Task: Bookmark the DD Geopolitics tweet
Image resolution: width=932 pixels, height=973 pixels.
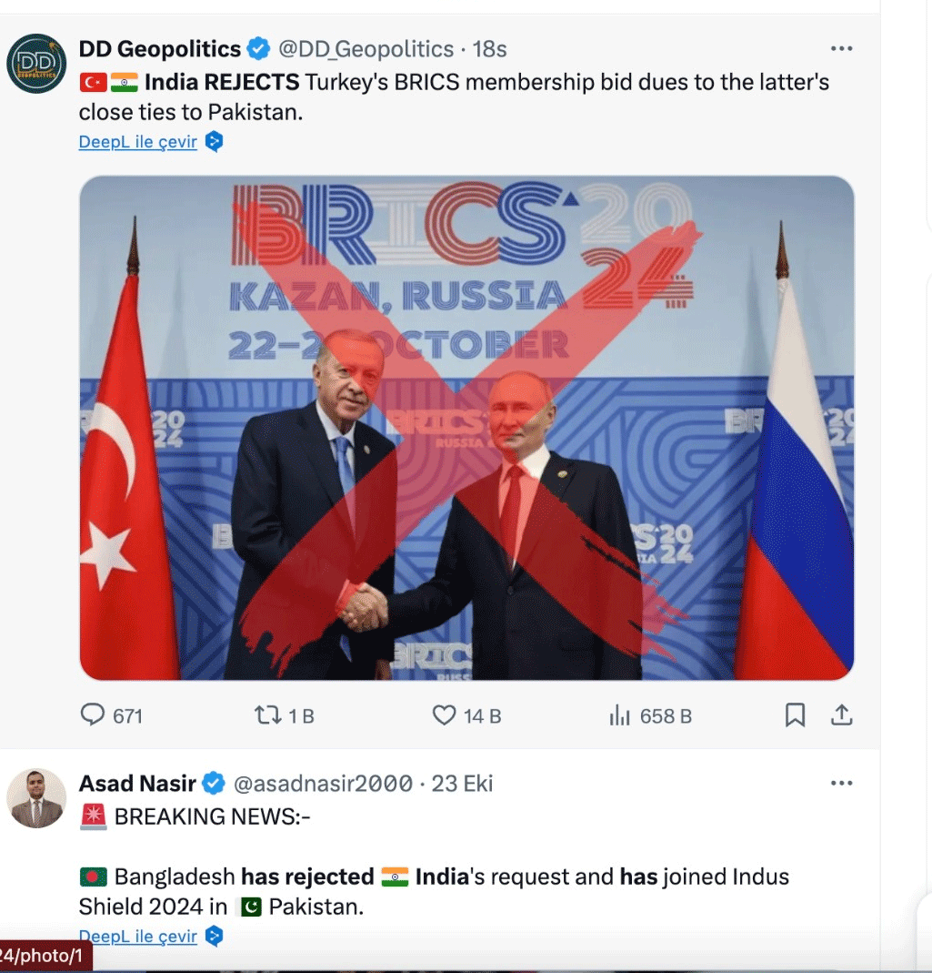Action: [x=795, y=715]
